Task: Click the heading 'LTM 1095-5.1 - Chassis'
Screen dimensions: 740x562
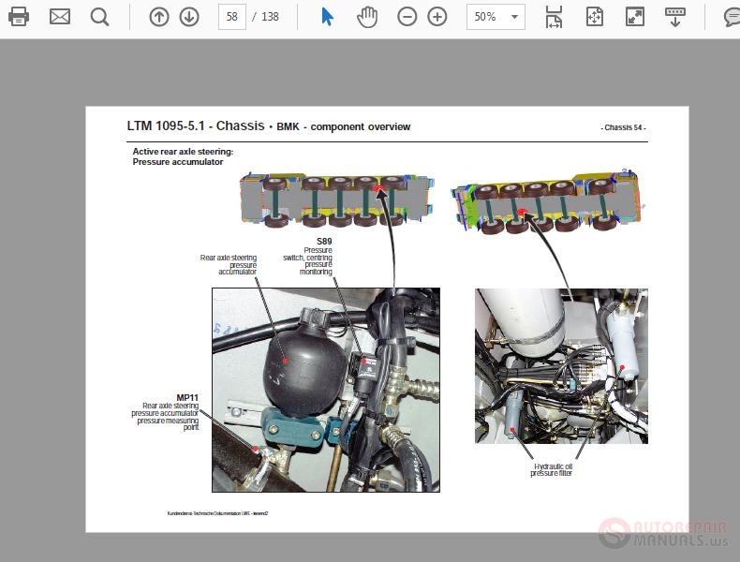Action: pos(196,126)
